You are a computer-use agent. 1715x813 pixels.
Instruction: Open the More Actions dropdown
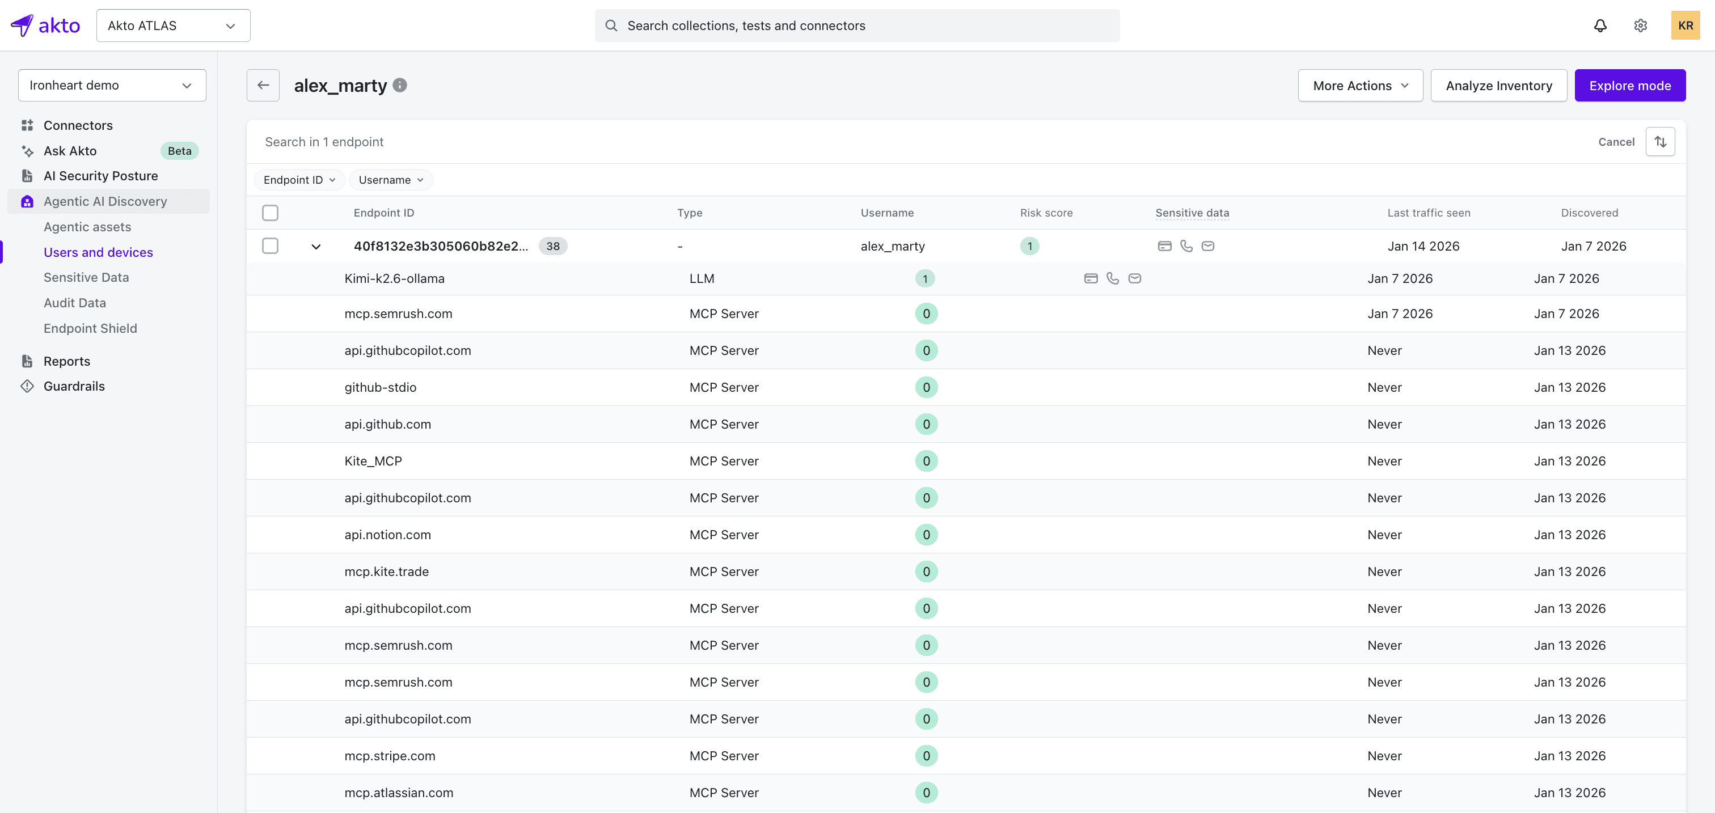pos(1360,85)
